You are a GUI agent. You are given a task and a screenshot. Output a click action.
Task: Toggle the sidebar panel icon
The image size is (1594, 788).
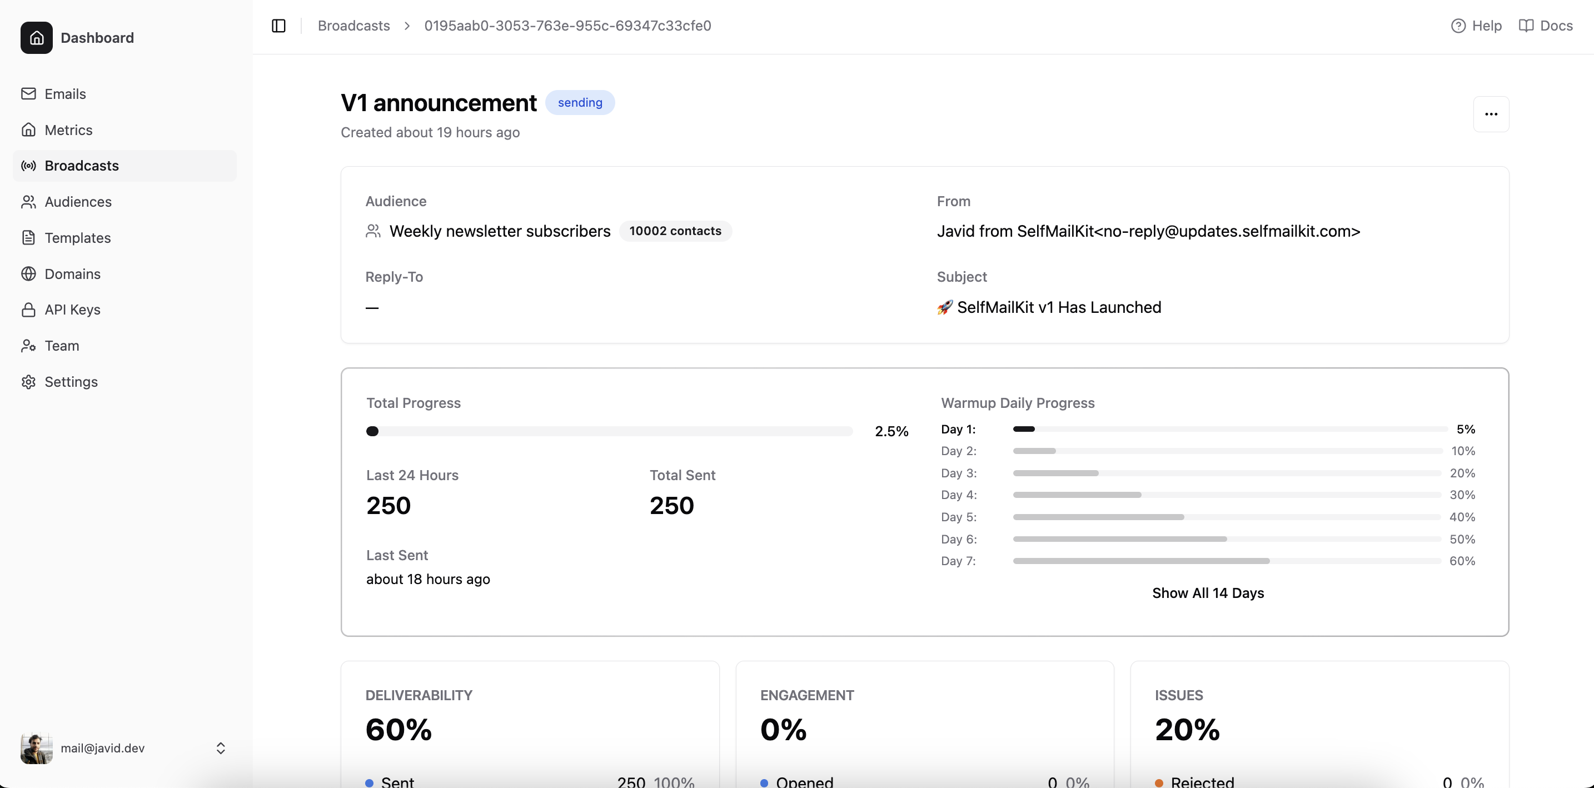tap(278, 26)
